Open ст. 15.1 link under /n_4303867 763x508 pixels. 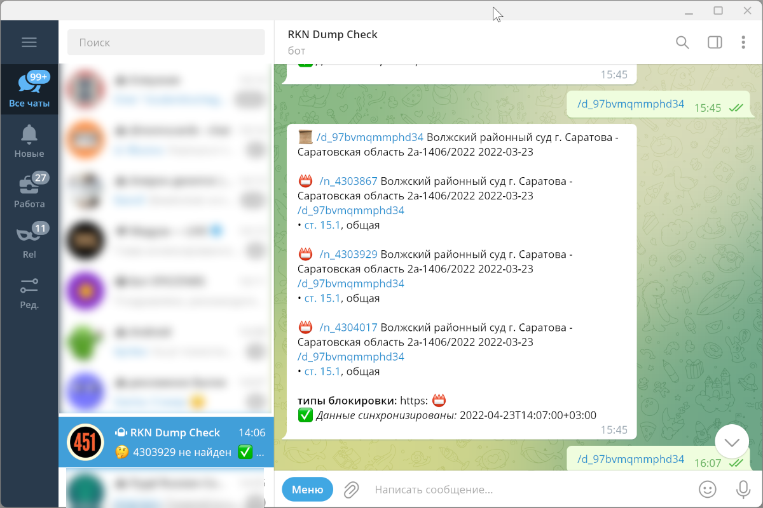pyautogui.click(x=322, y=225)
